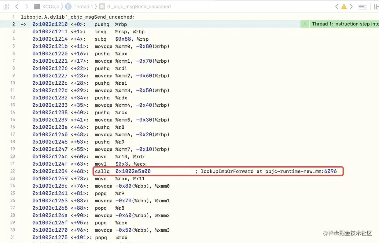The image size is (379, 243).
Task: Jump to next issue arrow
Action: [x=351, y=6]
